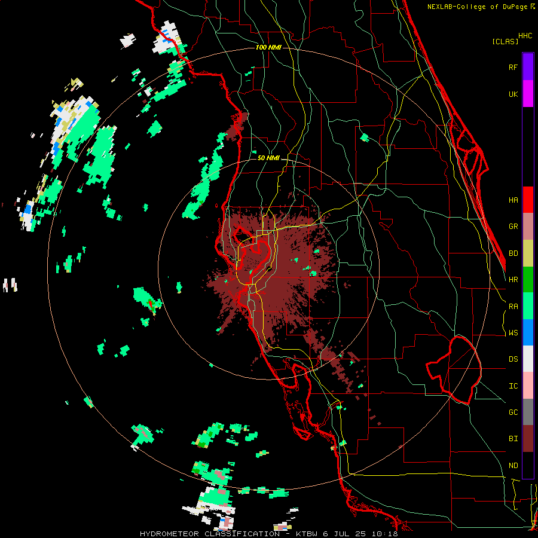538x538 pixels.
Task: Click the RA rain legend swatch
Action: (528, 306)
